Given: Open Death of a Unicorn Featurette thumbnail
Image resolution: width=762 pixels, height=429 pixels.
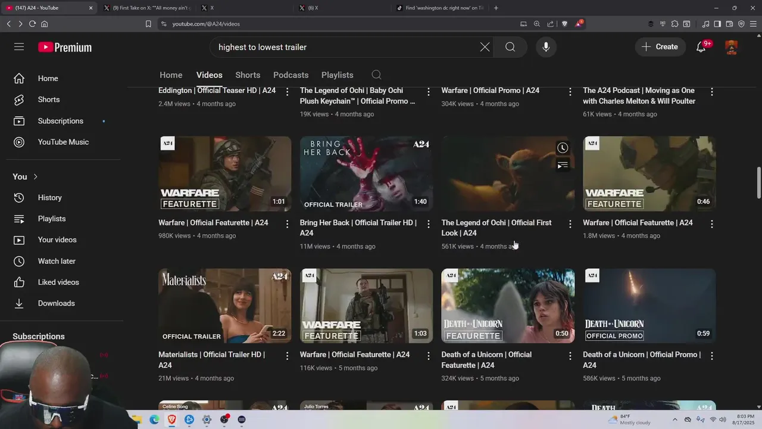Looking at the screenshot, I should (508, 306).
